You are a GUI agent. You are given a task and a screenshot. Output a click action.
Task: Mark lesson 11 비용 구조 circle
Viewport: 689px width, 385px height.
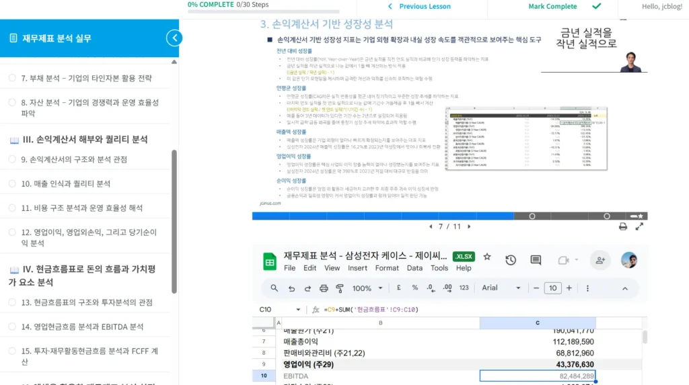12,208
